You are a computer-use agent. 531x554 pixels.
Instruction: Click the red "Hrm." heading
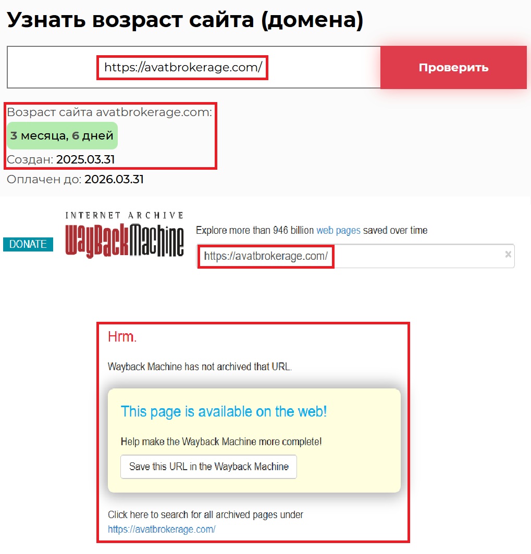(122, 337)
